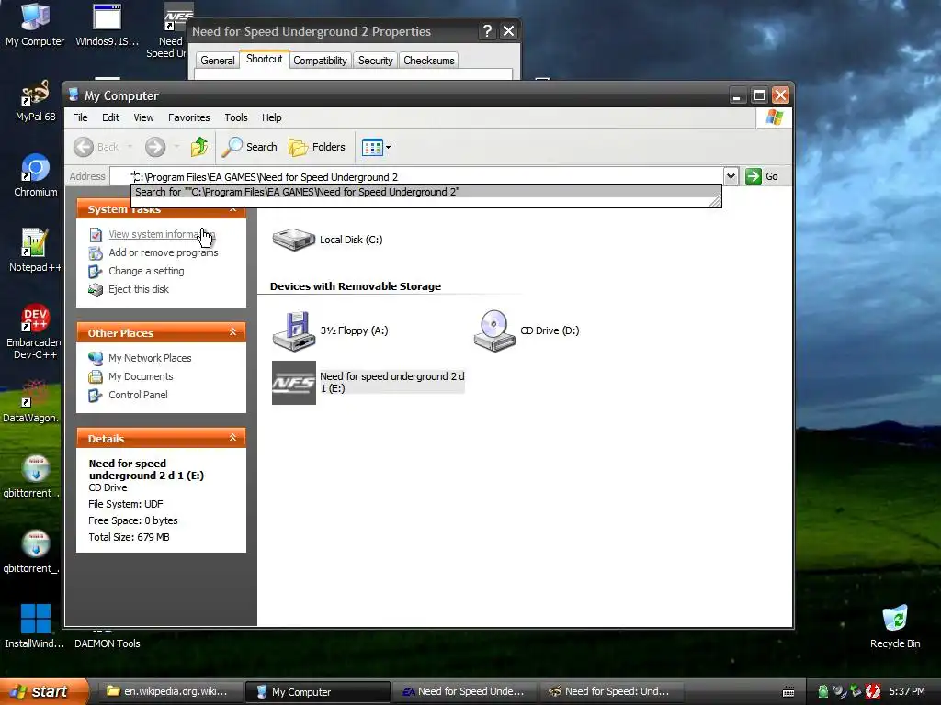Click inside the Address bar path field
This screenshot has width=941, height=705.
pyautogui.click(x=416, y=177)
